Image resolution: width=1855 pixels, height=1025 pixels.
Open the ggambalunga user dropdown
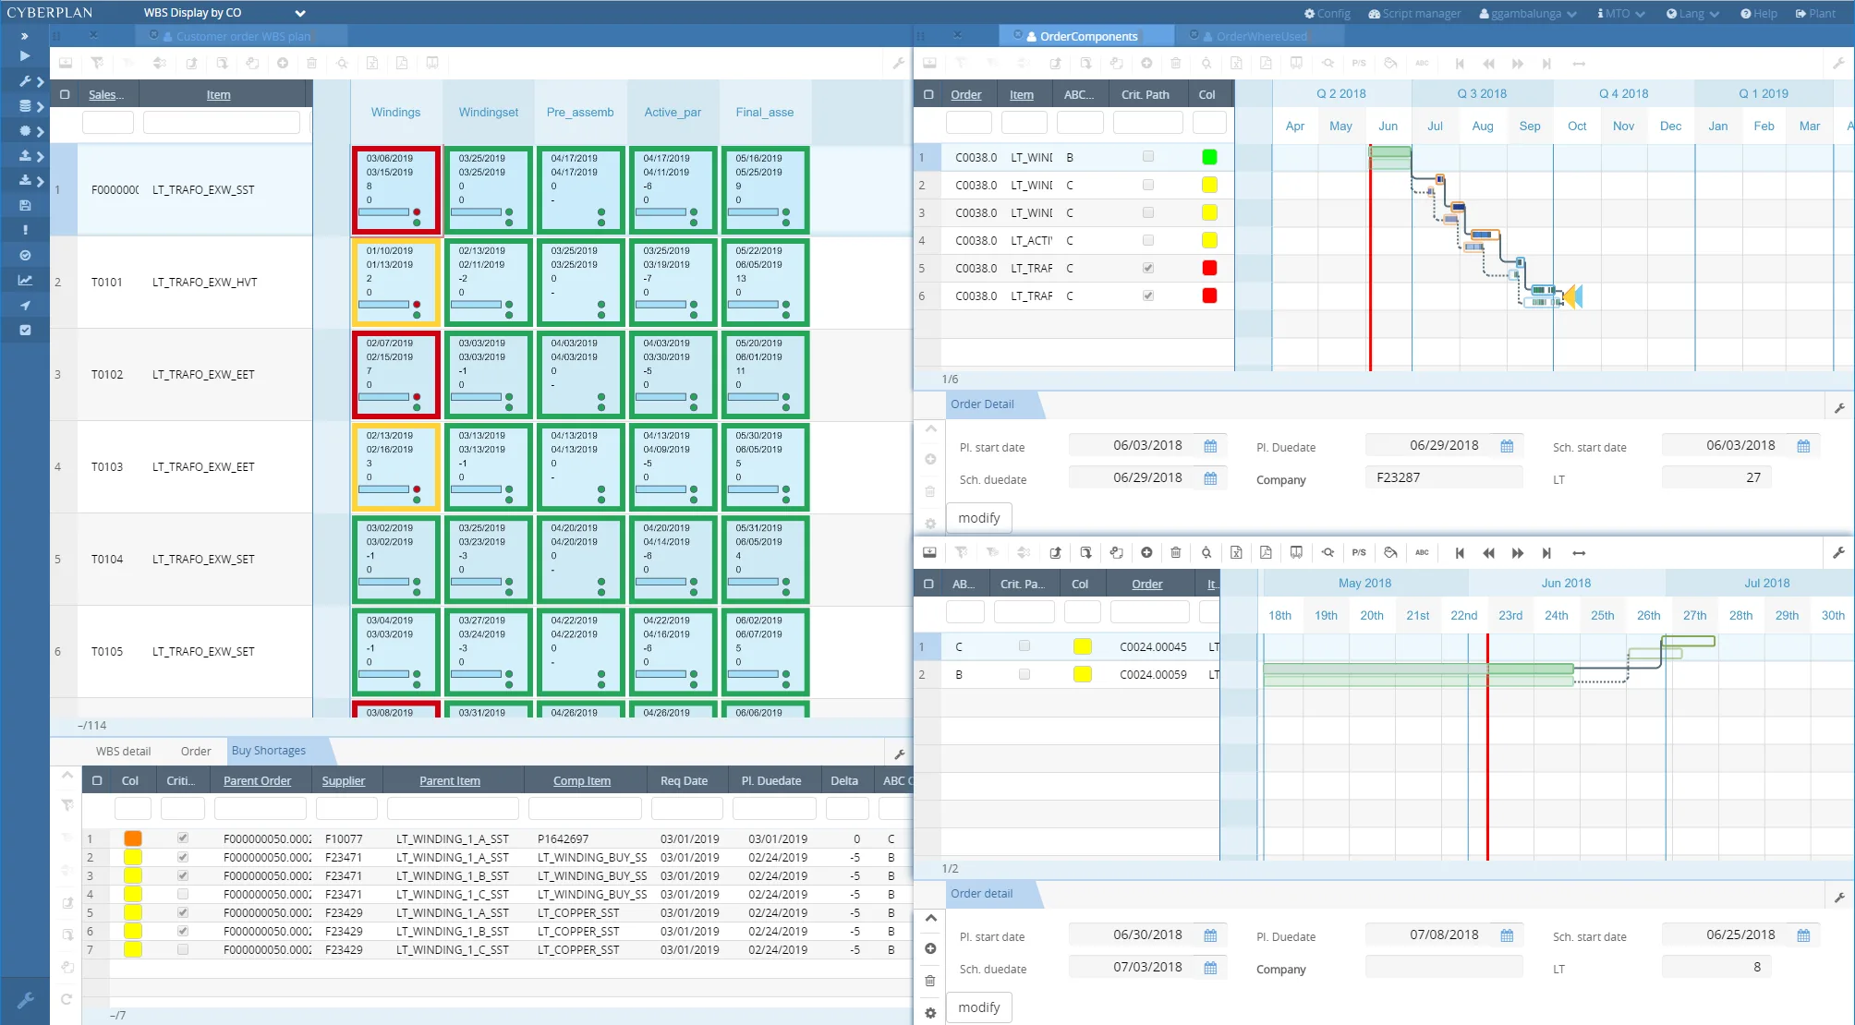coord(1527,13)
